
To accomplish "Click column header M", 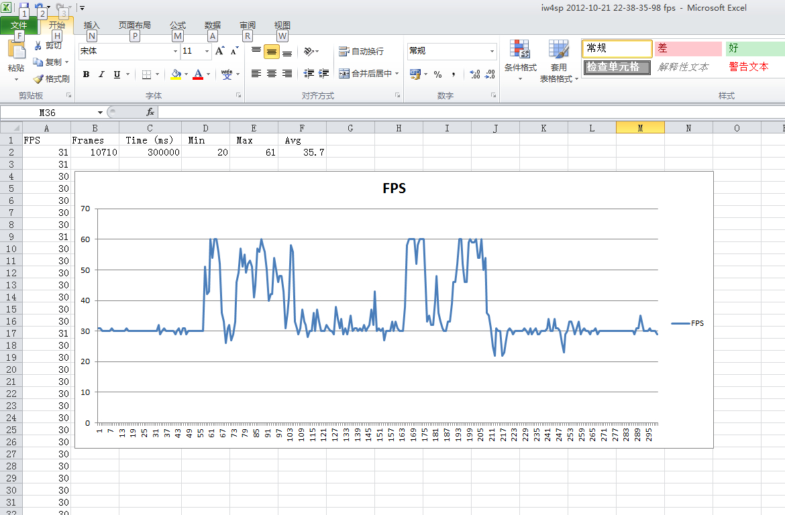I will pos(640,128).
